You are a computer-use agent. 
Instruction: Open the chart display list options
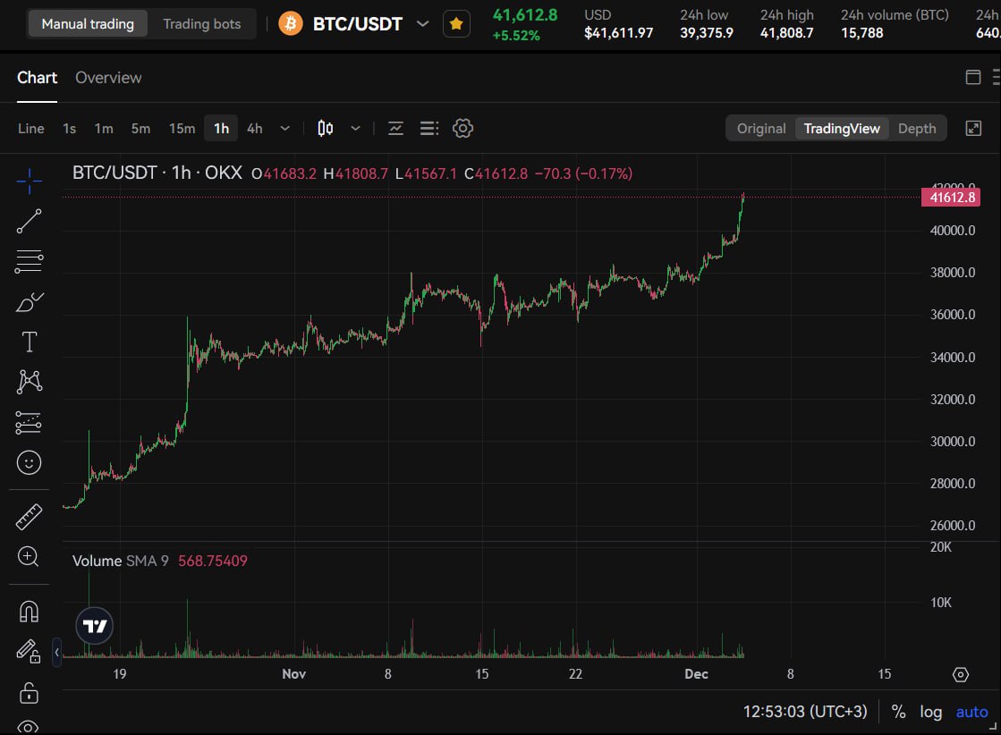[x=429, y=128]
